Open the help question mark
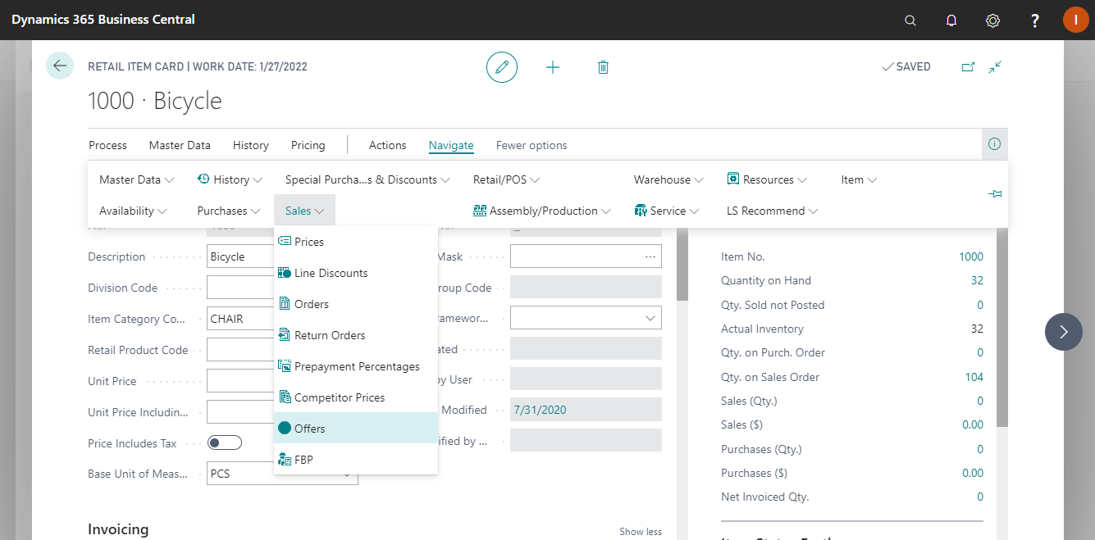Screen dimensions: 1095x540 [x=1035, y=20]
